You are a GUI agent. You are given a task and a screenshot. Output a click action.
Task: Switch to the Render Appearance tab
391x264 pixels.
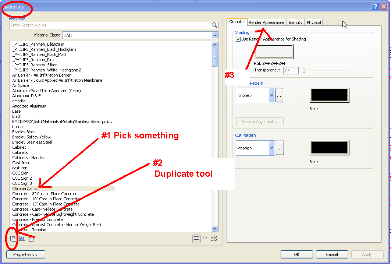coord(266,22)
